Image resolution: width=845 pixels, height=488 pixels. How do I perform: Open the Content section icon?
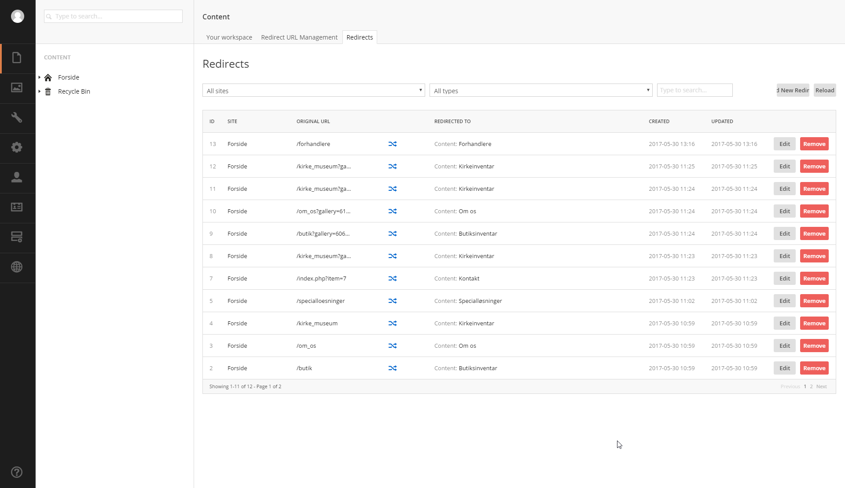[17, 58]
